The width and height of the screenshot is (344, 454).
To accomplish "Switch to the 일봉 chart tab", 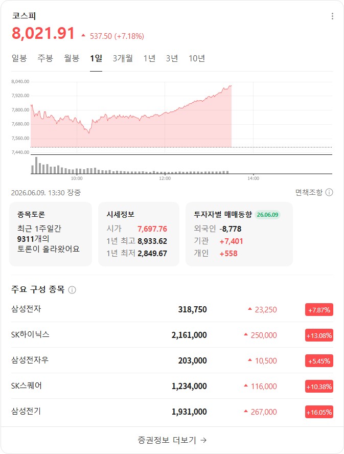I will click(19, 58).
